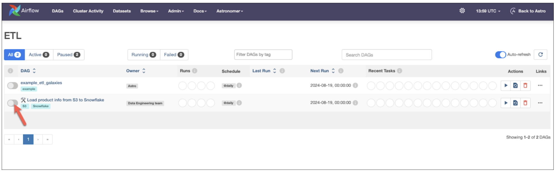
Task: Open more links menu for example_etl_galaxies
Action: (x=540, y=85)
